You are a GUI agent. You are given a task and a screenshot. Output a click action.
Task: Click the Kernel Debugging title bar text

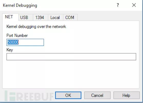(x=20, y=5)
